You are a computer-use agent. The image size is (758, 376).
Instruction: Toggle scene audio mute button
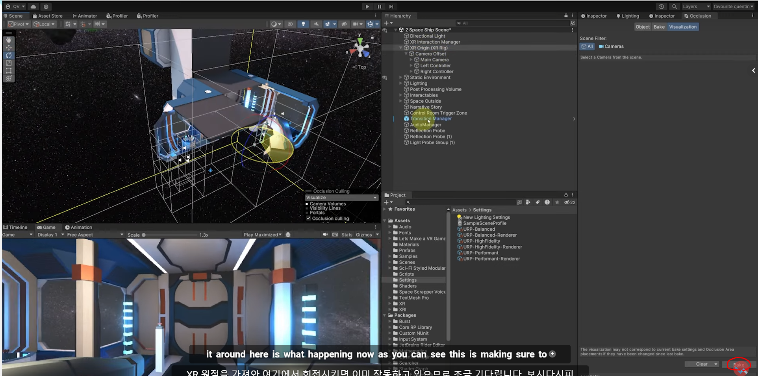pos(316,24)
